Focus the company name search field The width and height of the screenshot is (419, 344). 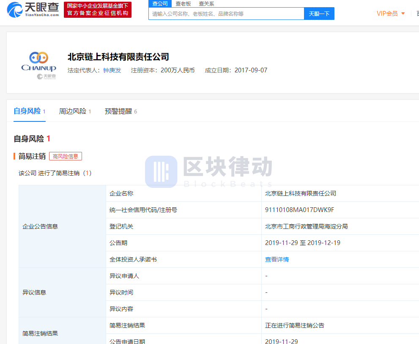[x=226, y=14]
